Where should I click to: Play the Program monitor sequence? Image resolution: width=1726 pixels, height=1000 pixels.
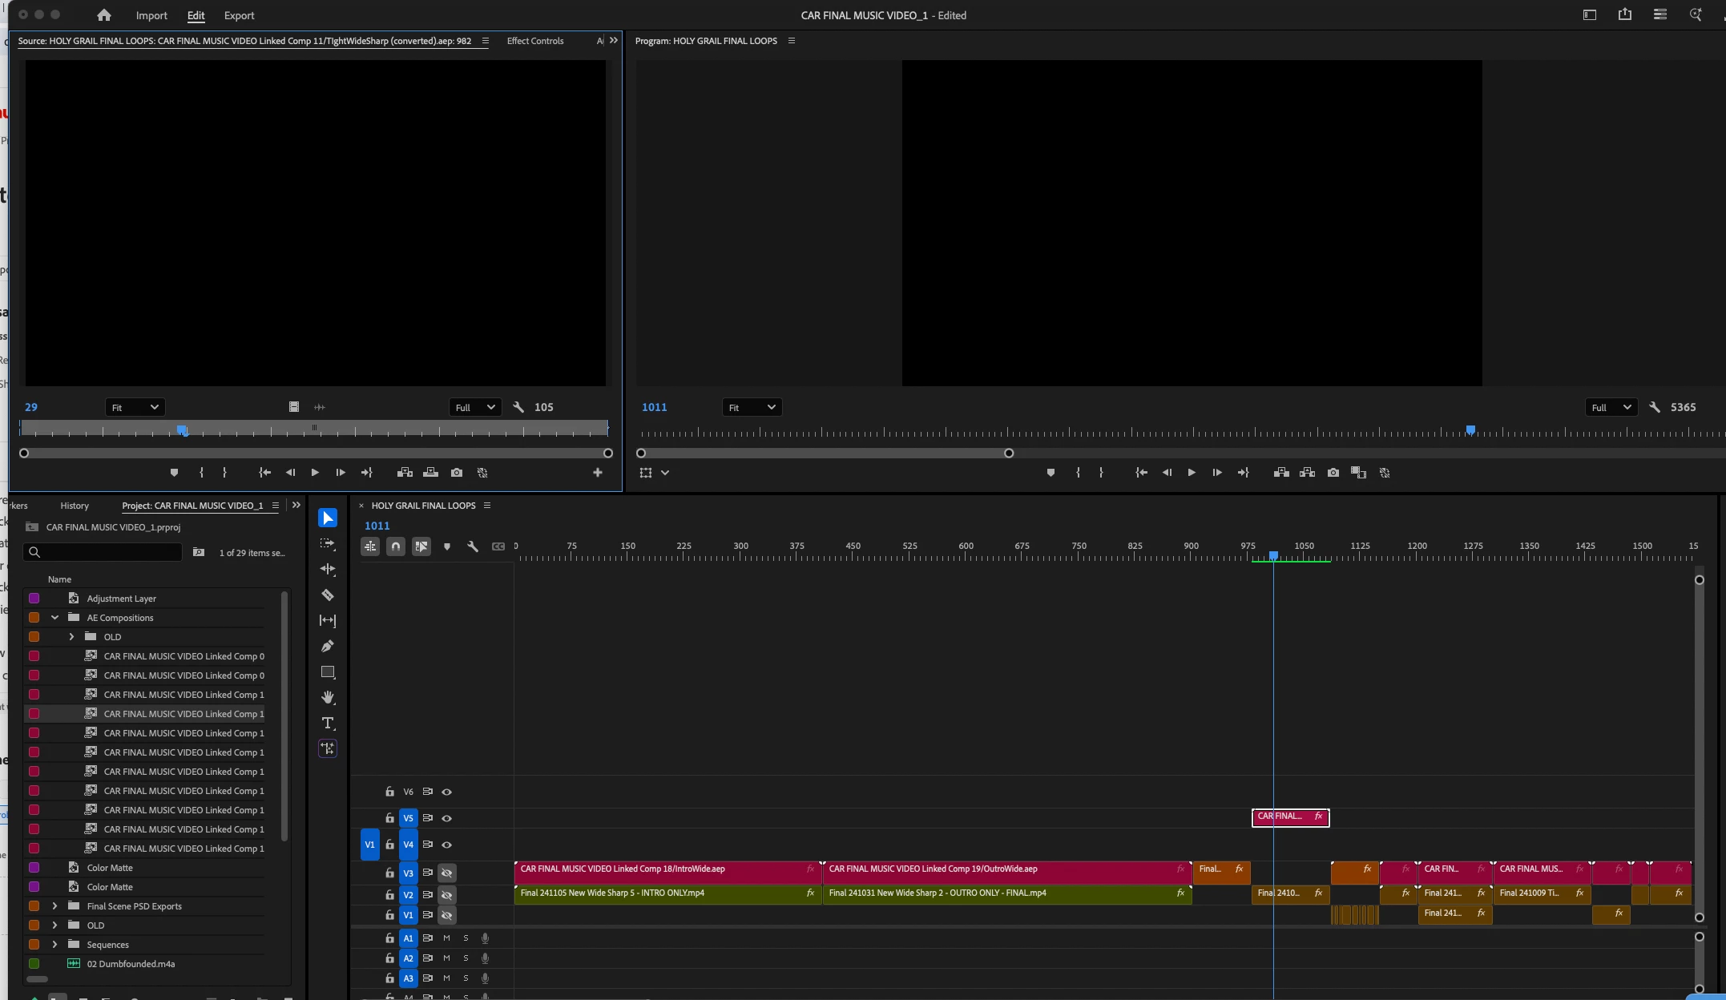click(1192, 473)
